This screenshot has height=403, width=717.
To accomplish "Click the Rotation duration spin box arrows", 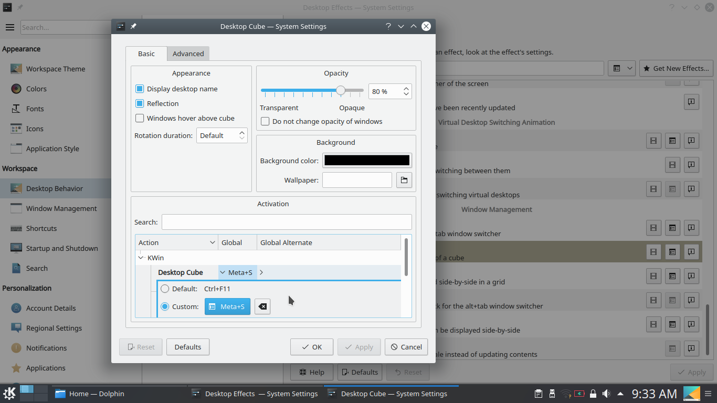I will [242, 135].
